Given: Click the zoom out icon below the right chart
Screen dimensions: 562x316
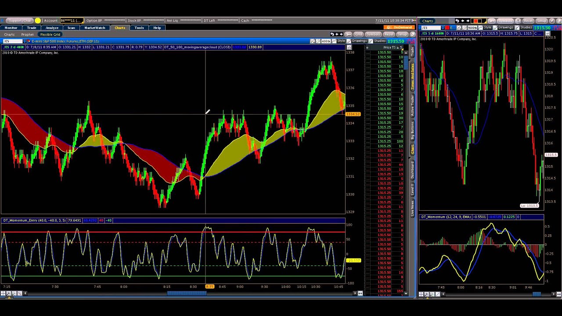Looking at the screenshot, I should click(432, 294).
